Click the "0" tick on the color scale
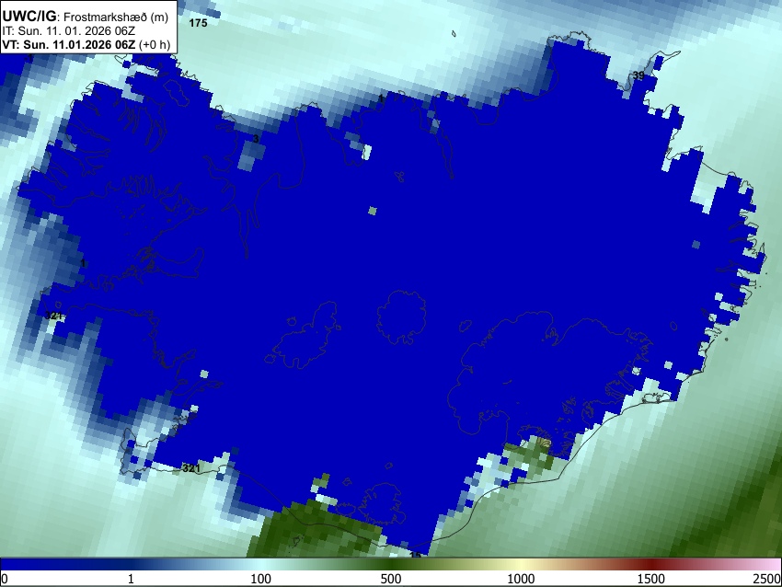This screenshot has width=782, height=587. [5, 579]
